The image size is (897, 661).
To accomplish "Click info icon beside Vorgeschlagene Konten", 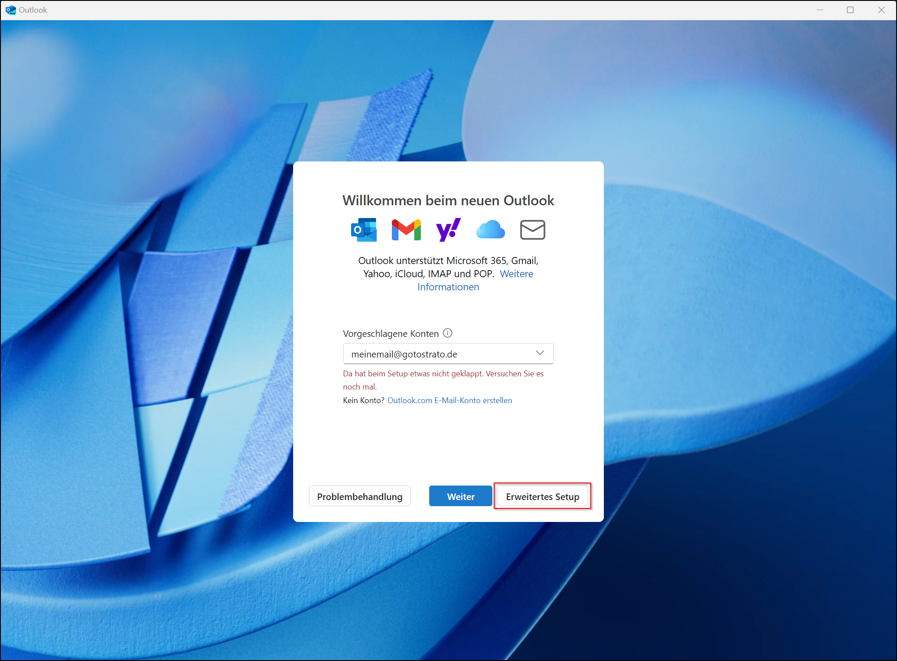I will click(448, 333).
